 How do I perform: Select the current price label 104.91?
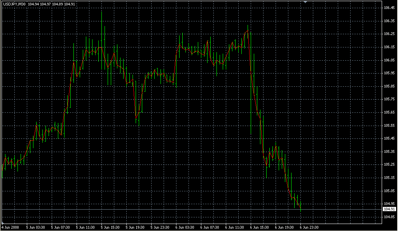coord(389,209)
